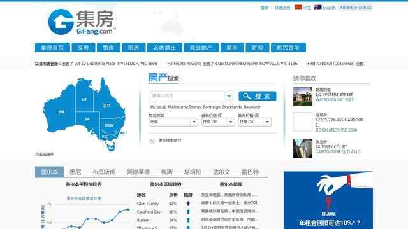The width and height of the screenshot is (408, 229).
Task: Switch to the 霍巴特 Hobart tab
Action: 250,172
